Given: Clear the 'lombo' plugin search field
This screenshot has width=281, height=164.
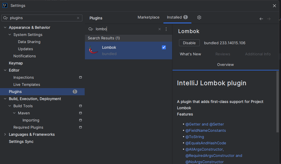Looking at the screenshot, I should pyautogui.click(x=160, y=29).
